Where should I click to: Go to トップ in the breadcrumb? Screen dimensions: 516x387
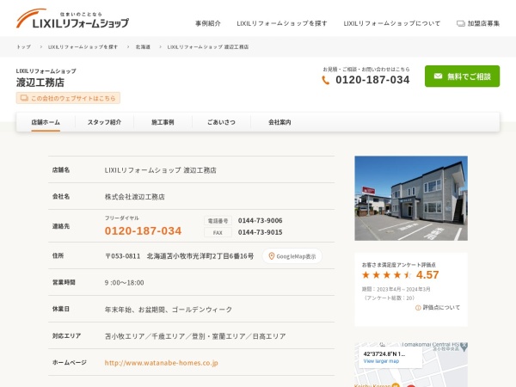click(24, 46)
